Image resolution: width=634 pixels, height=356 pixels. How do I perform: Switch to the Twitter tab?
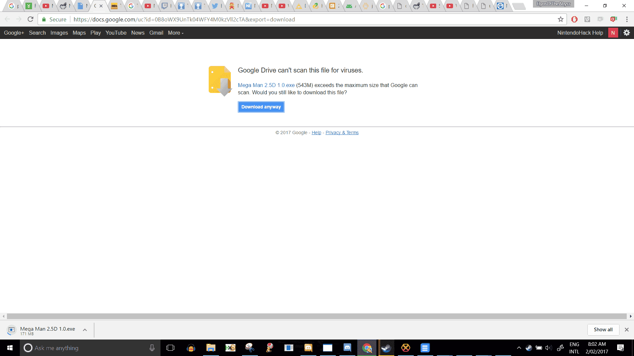pyautogui.click(x=216, y=6)
